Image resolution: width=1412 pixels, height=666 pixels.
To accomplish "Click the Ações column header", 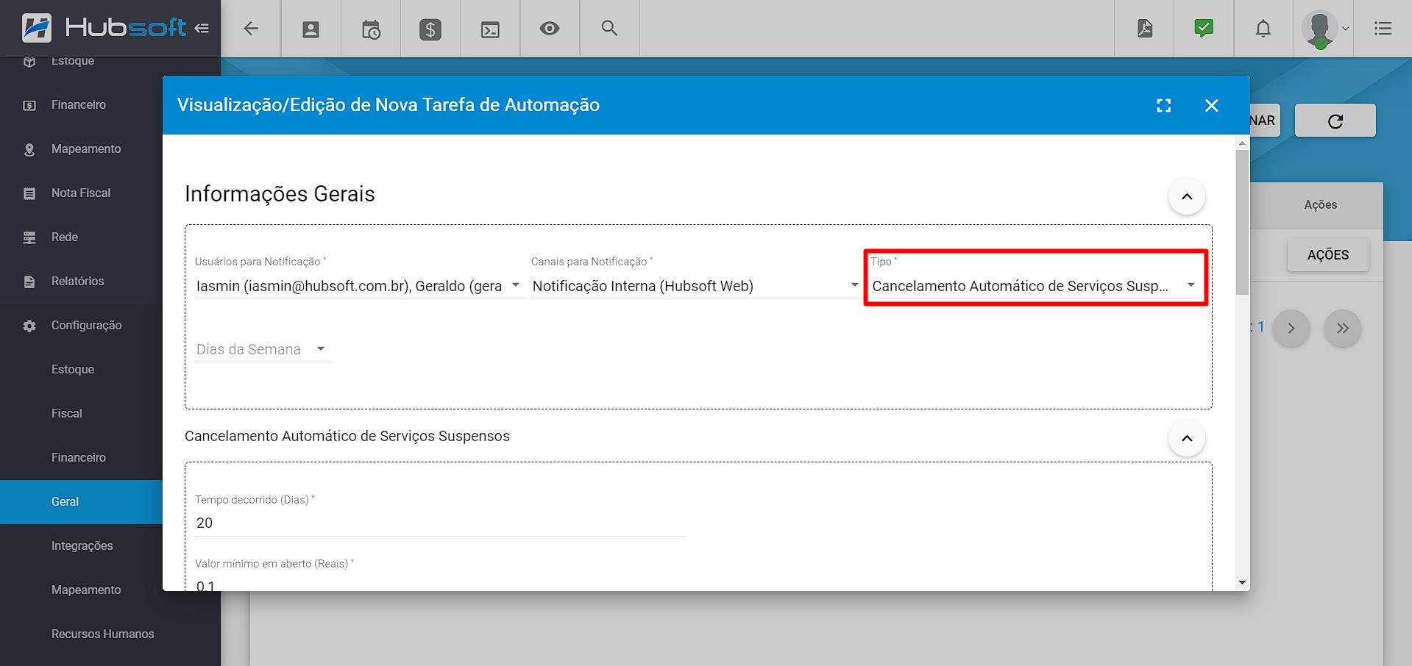I will [x=1321, y=204].
